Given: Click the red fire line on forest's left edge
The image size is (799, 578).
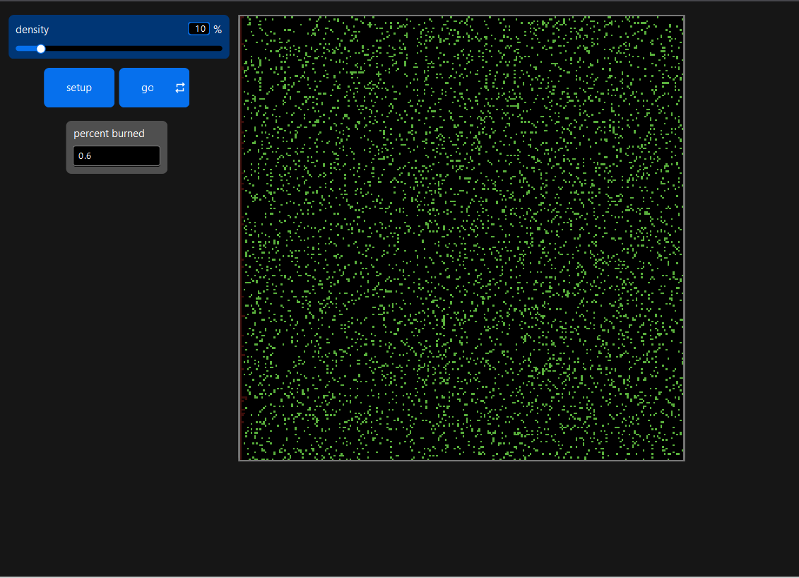Looking at the screenshot, I should 241,238.
